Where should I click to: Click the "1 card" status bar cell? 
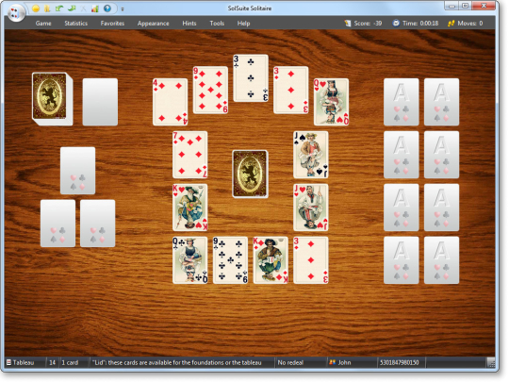[x=70, y=362]
